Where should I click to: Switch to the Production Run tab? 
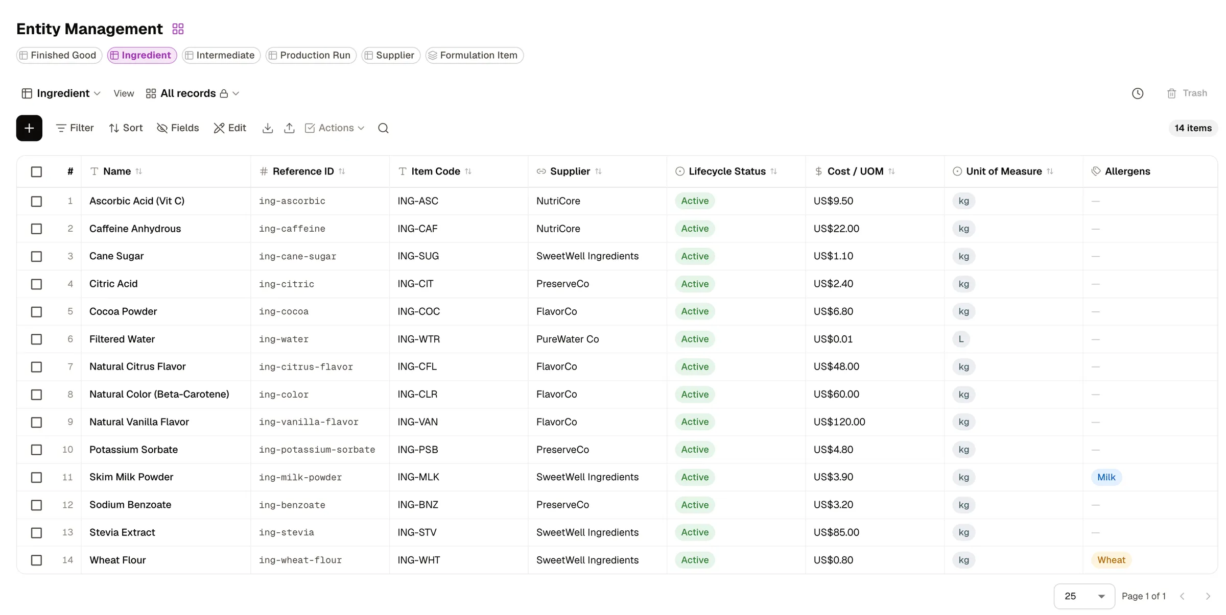point(311,55)
